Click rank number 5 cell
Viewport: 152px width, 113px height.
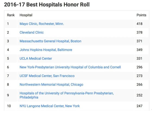click(11, 59)
